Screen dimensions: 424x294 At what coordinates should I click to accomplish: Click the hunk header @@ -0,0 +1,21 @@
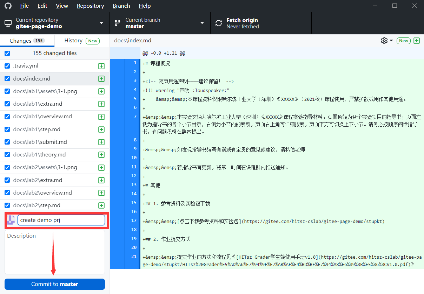click(x=164, y=54)
